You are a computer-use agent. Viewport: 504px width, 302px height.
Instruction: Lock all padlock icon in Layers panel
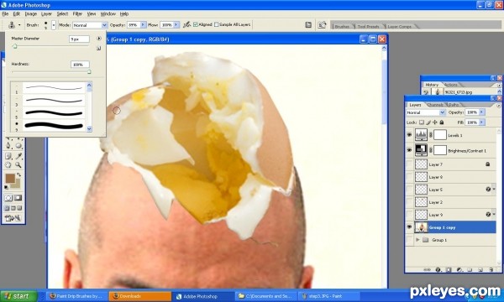(x=442, y=122)
